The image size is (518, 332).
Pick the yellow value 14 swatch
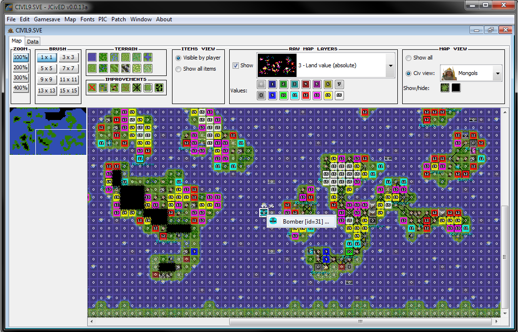[x=328, y=96]
